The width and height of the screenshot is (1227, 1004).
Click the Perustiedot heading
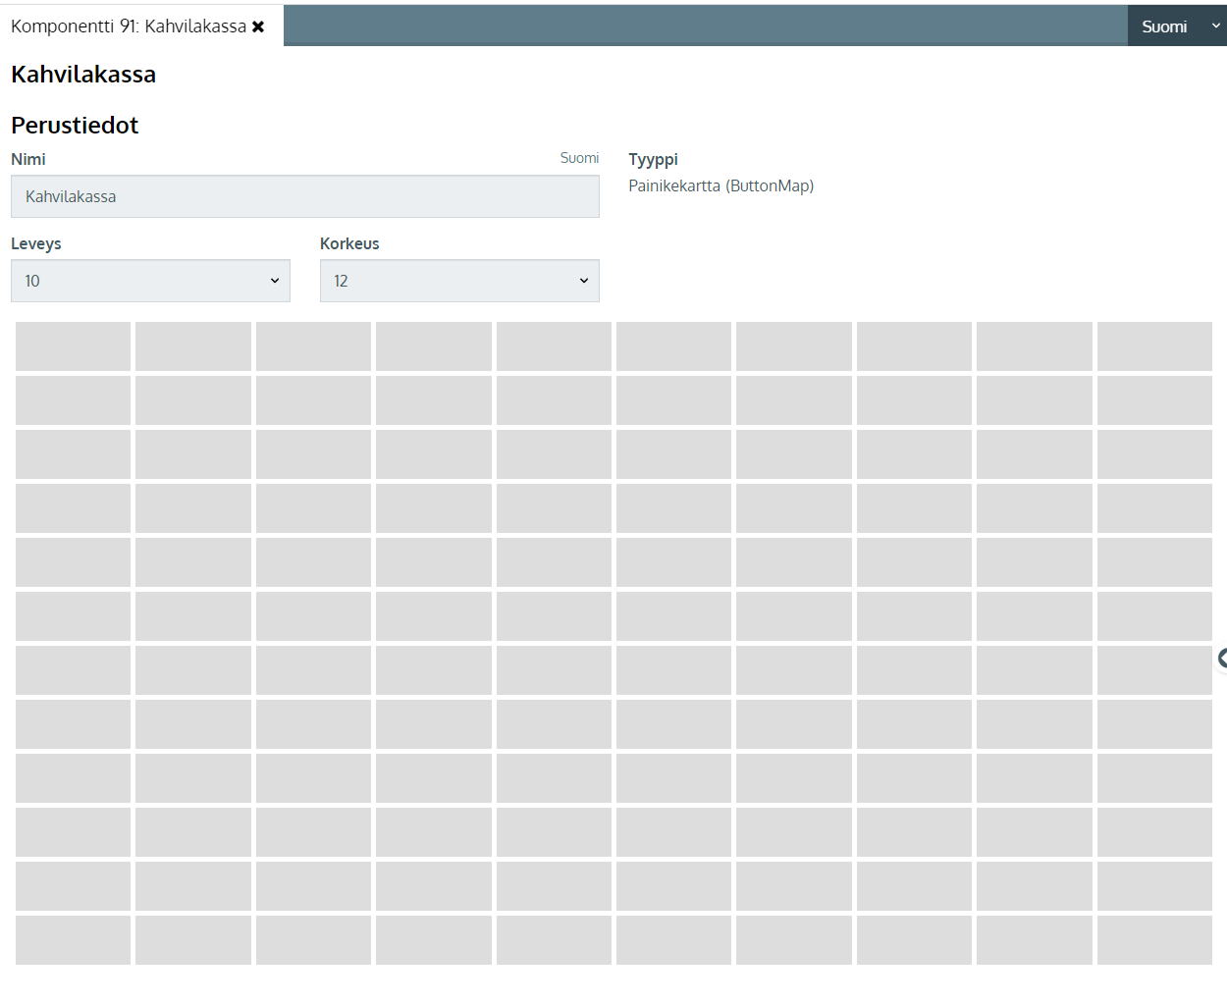pyautogui.click(x=75, y=126)
